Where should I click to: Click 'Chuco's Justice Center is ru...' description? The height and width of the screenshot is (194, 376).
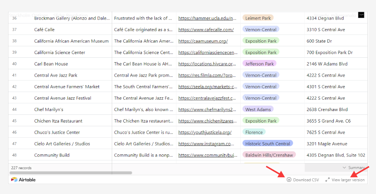pyautogui.click(x=144, y=133)
